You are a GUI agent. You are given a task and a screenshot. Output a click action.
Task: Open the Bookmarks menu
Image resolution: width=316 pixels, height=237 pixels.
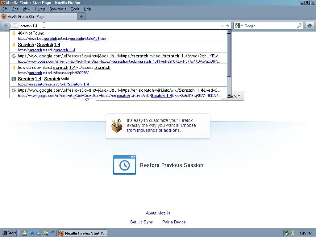tap(58, 9)
